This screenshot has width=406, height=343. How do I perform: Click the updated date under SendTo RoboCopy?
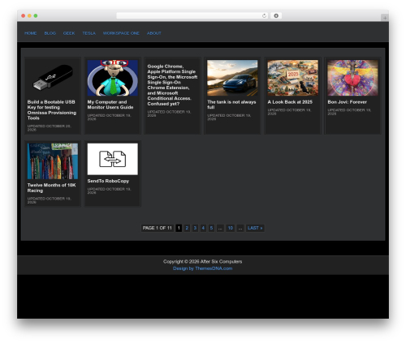(x=109, y=191)
